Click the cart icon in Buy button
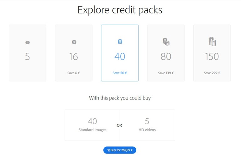 point(108,150)
